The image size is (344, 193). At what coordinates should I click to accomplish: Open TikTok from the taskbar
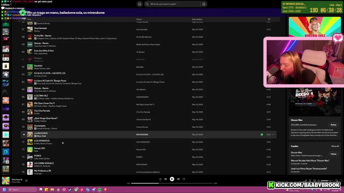(82, 190)
